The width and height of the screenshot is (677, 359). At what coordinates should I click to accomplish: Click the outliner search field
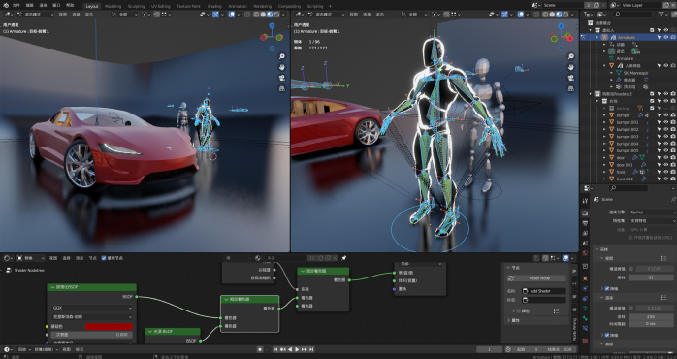pos(632,15)
